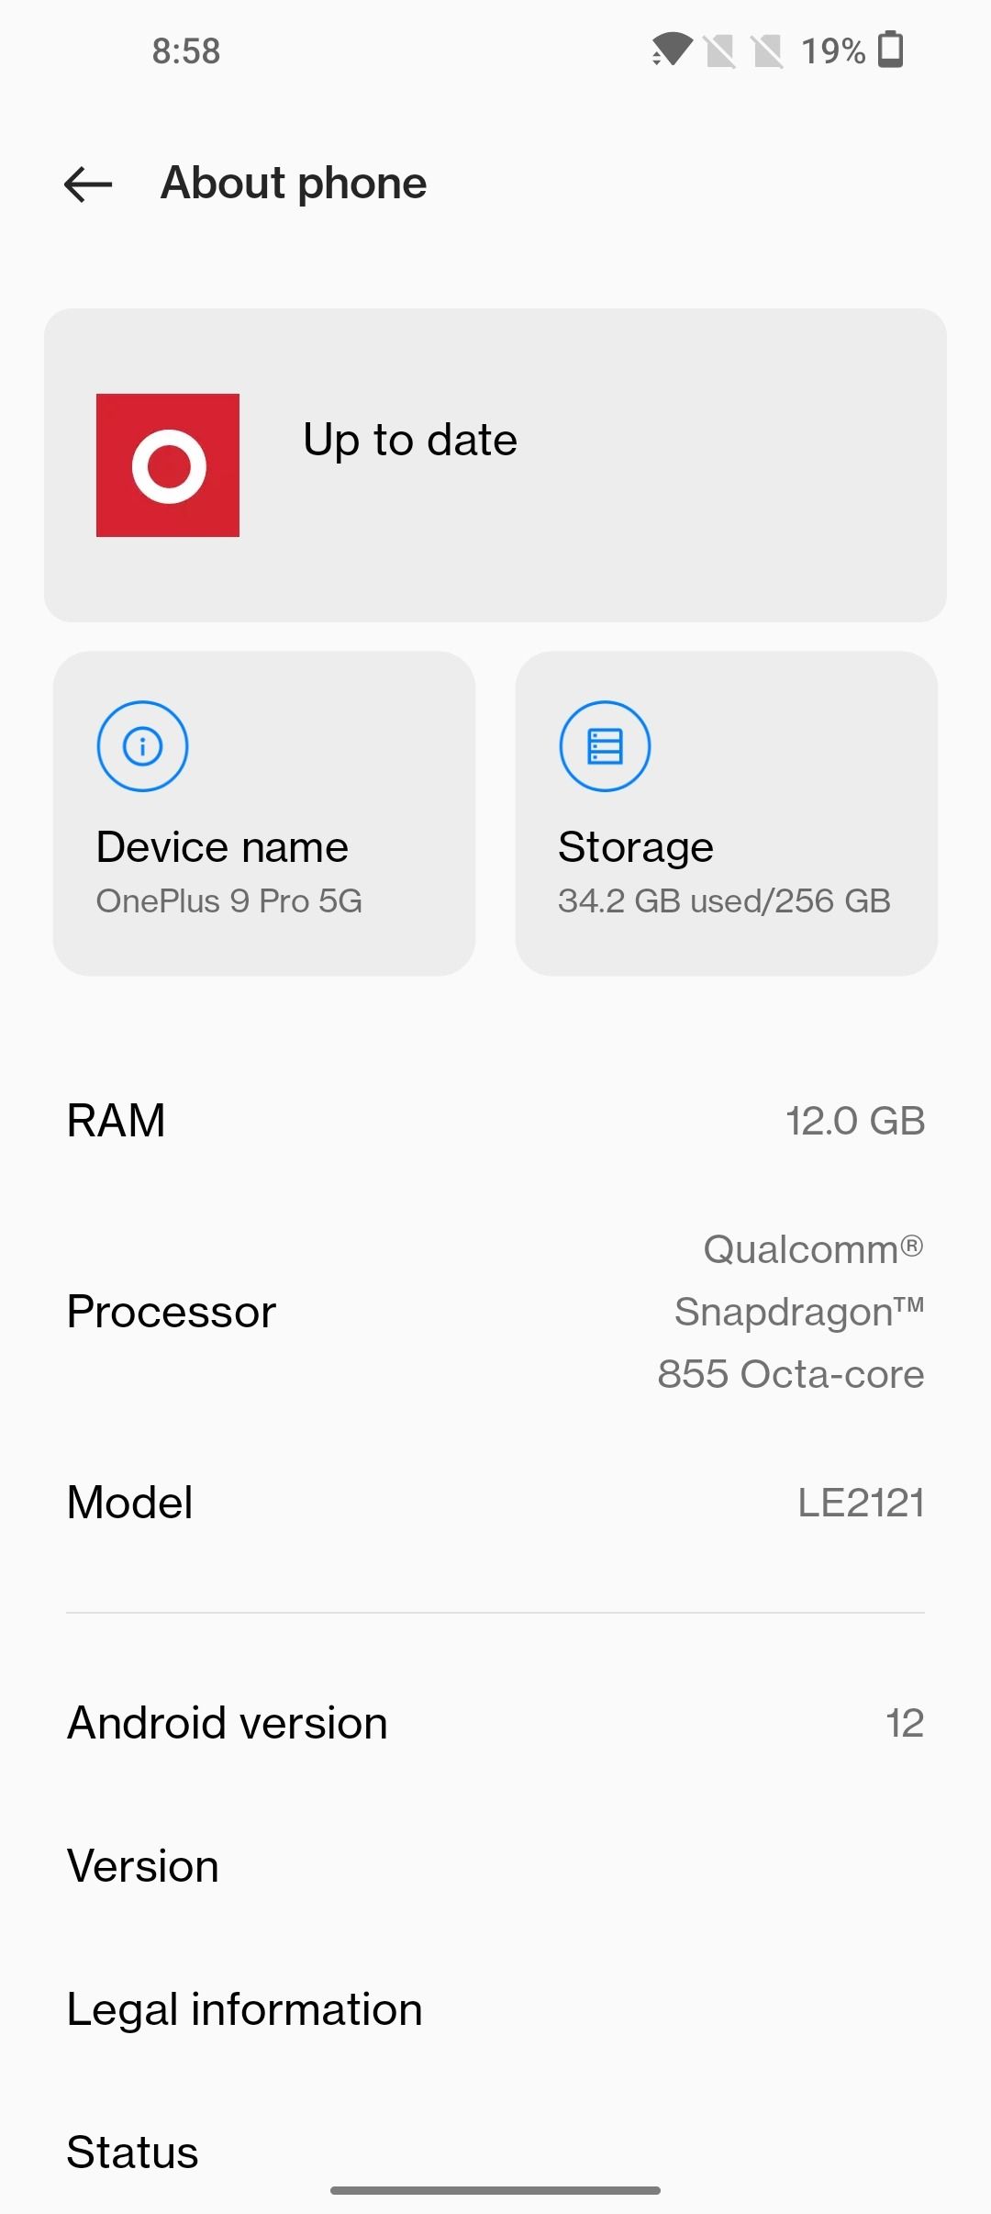
Task: Tap the Device name info icon
Action: coord(142,746)
